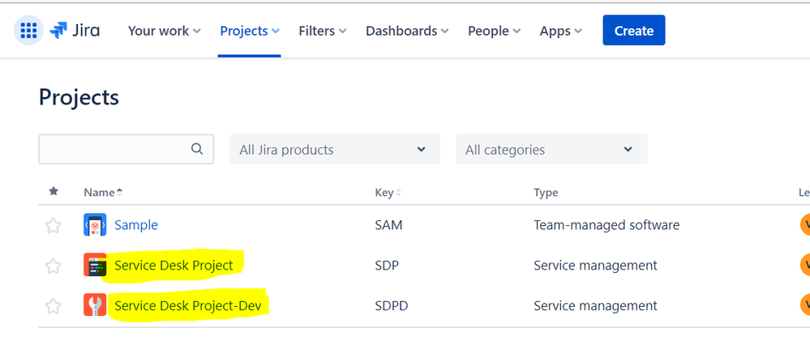Open the Sample project link
Image resolution: width=810 pixels, height=362 pixels.
pos(136,225)
